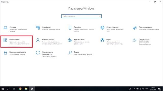
Task: Close the Параметры window
Action: 160,2
